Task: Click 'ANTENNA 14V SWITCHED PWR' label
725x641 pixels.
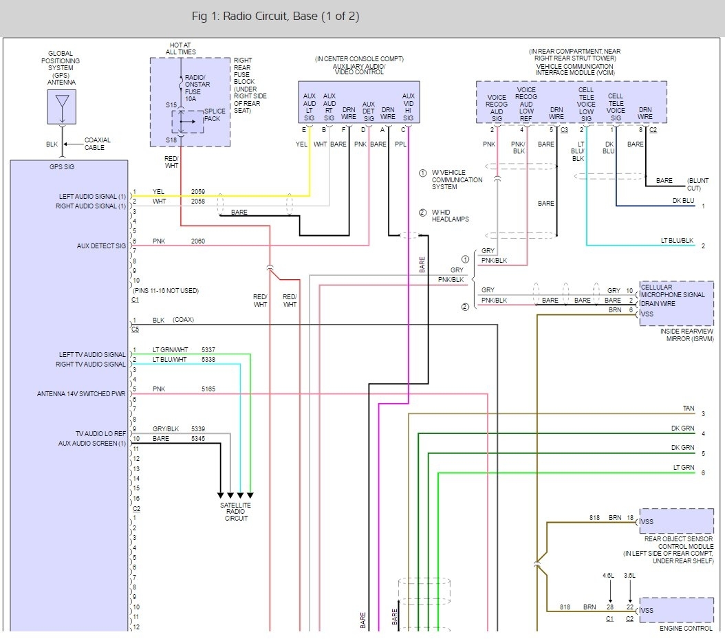Action: coord(81,394)
